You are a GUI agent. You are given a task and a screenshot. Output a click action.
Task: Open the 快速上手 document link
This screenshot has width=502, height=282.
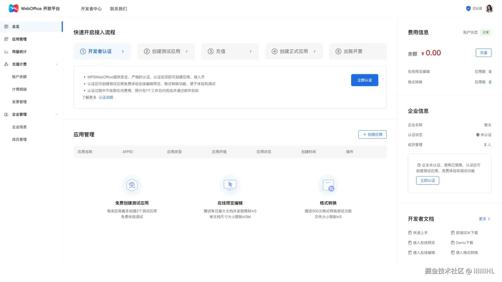pyautogui.click(x=420, y=233)
